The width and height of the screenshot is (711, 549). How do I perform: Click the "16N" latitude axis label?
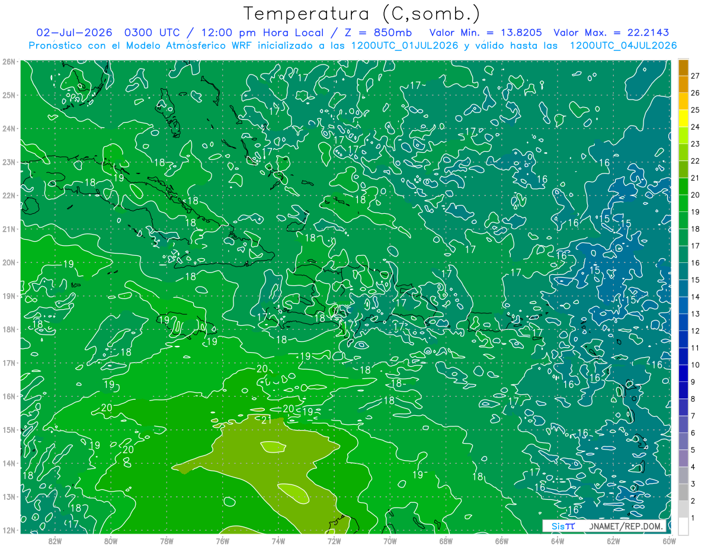pyautogui.click(x=9, y=396)
